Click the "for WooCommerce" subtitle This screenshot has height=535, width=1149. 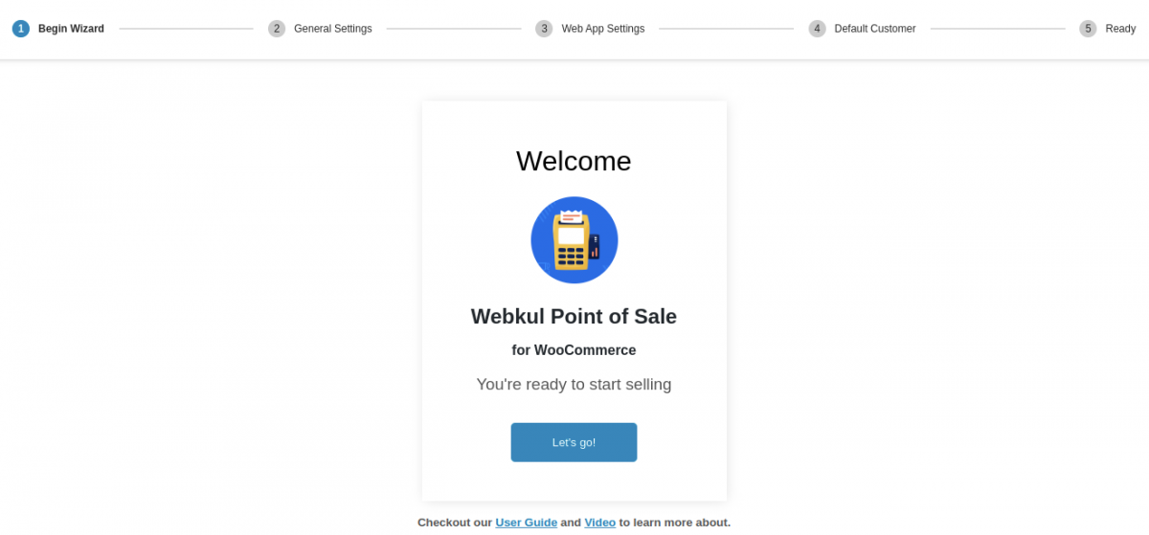(x=574, y=350)
